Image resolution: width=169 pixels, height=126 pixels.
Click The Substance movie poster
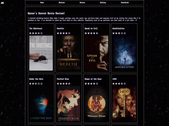[41, 53]
